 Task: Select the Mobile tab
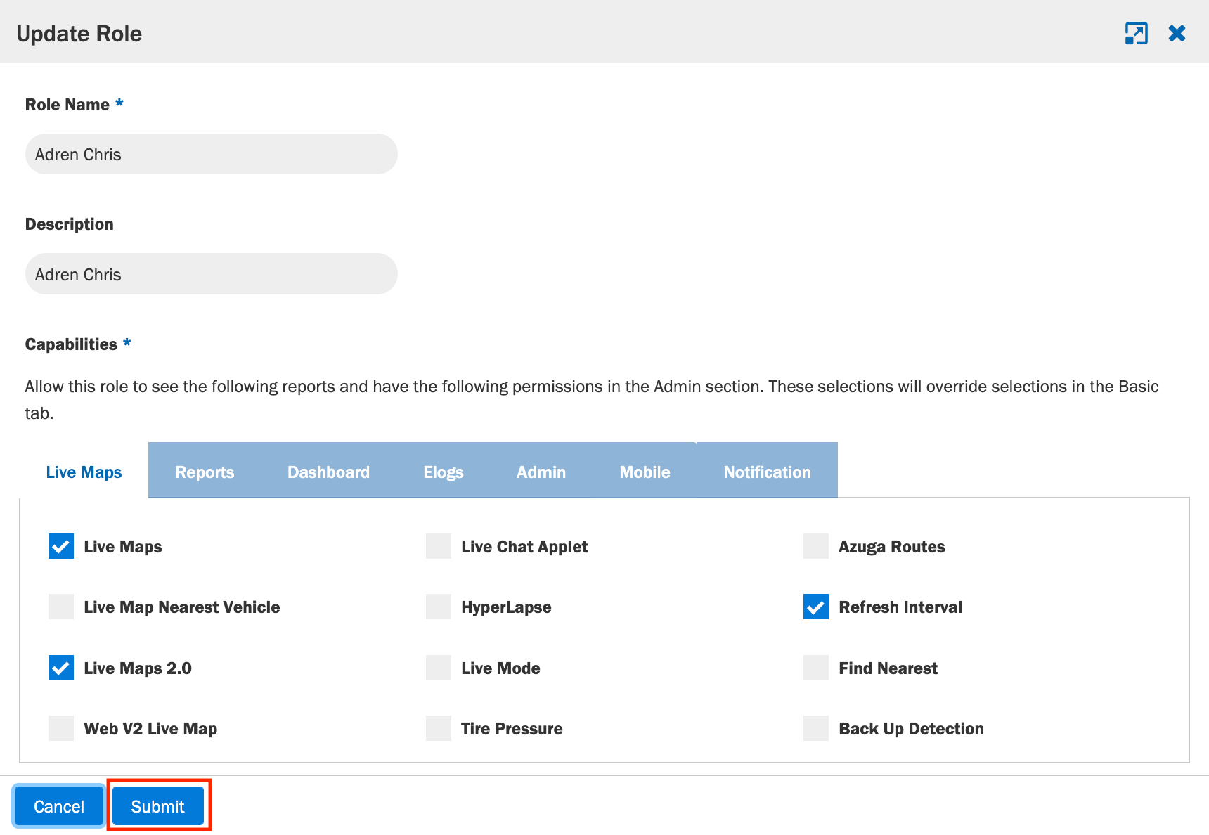click(x=645, y=472)
